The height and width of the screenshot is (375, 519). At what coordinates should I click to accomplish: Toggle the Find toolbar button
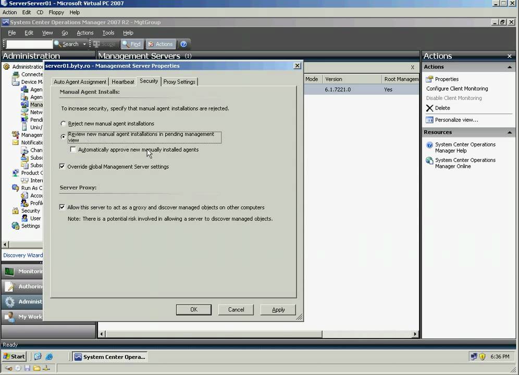coord(132,44)
